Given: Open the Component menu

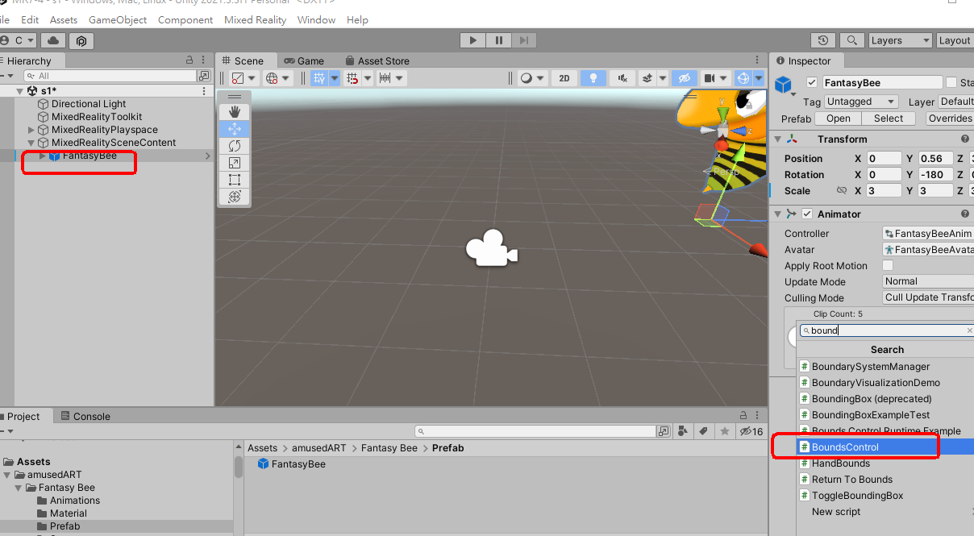Looking at the screenshot, I should click(x=185, y=19).
